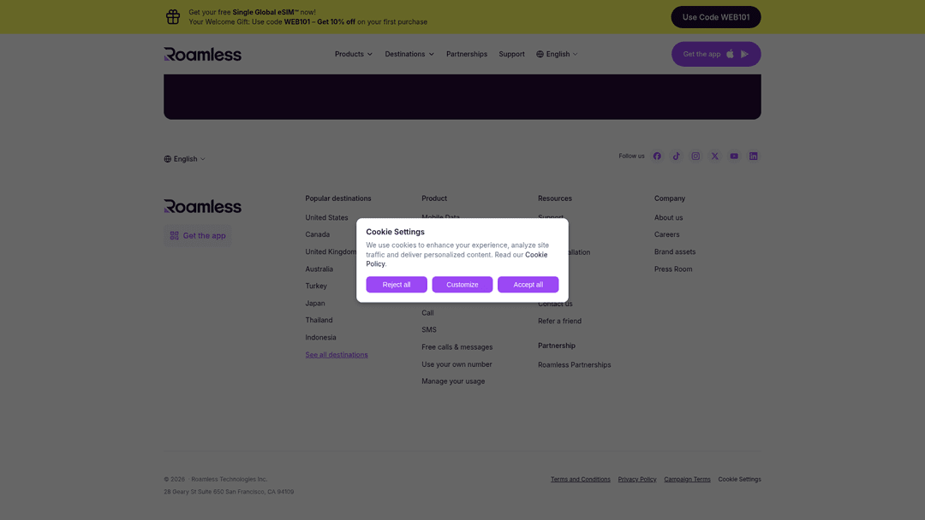The width and height of the screenshot is (925, 520).
Task: Open the YouTube channel icon
Action: 733,156
